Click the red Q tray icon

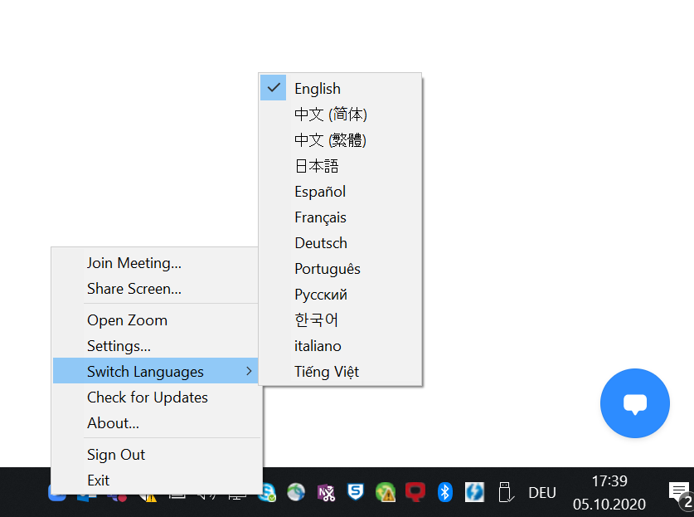point(415,492)
